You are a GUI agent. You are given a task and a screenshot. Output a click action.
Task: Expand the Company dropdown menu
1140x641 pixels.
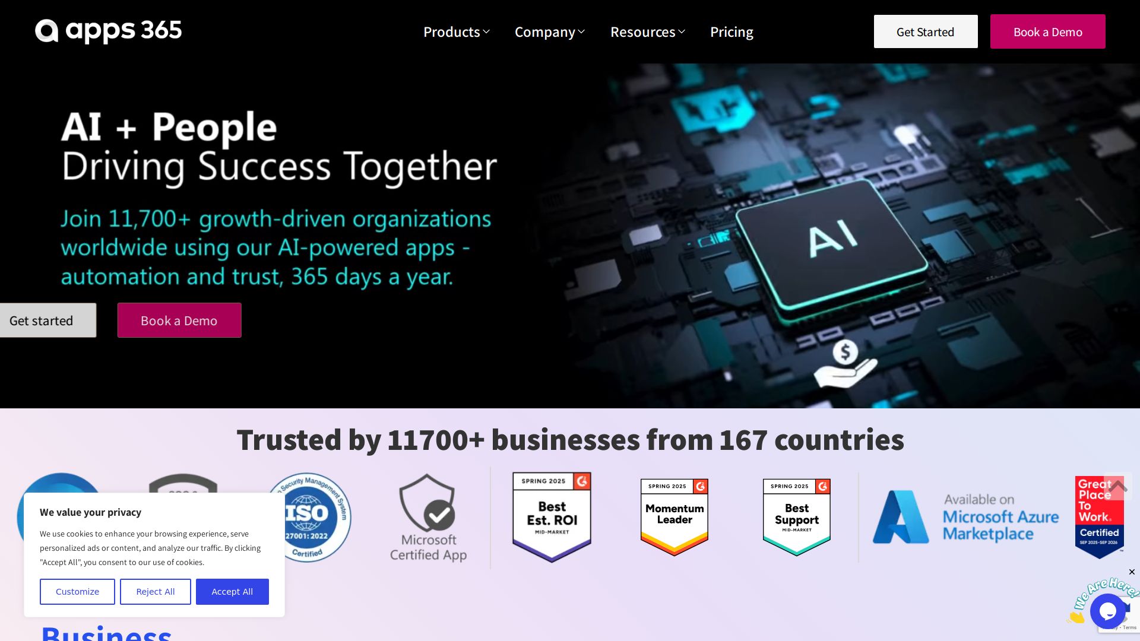tap(550, 32)
